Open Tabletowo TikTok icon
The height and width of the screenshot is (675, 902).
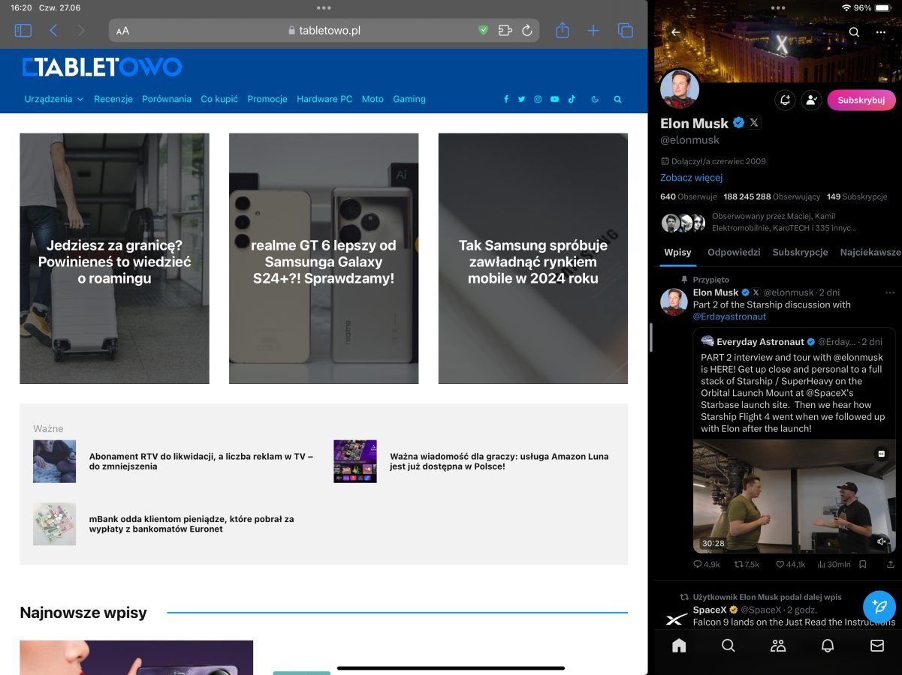coord(572,99)
